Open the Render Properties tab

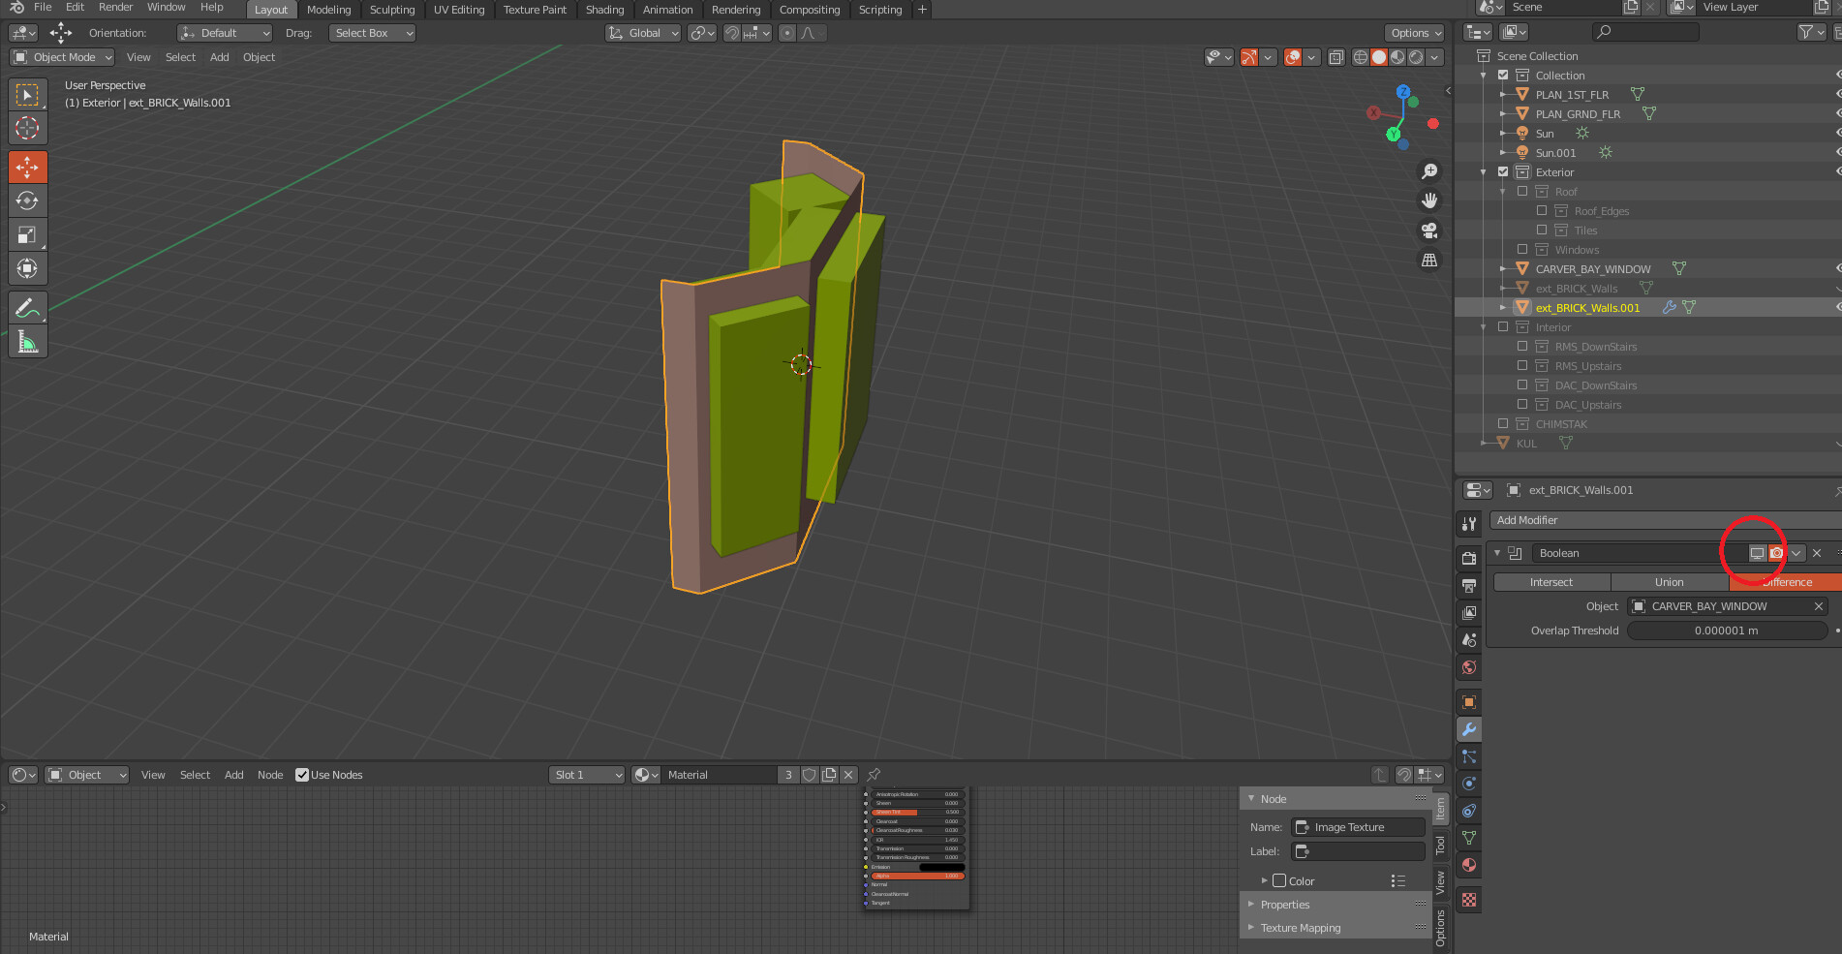pyautogui.click(x=1468, y=558)
